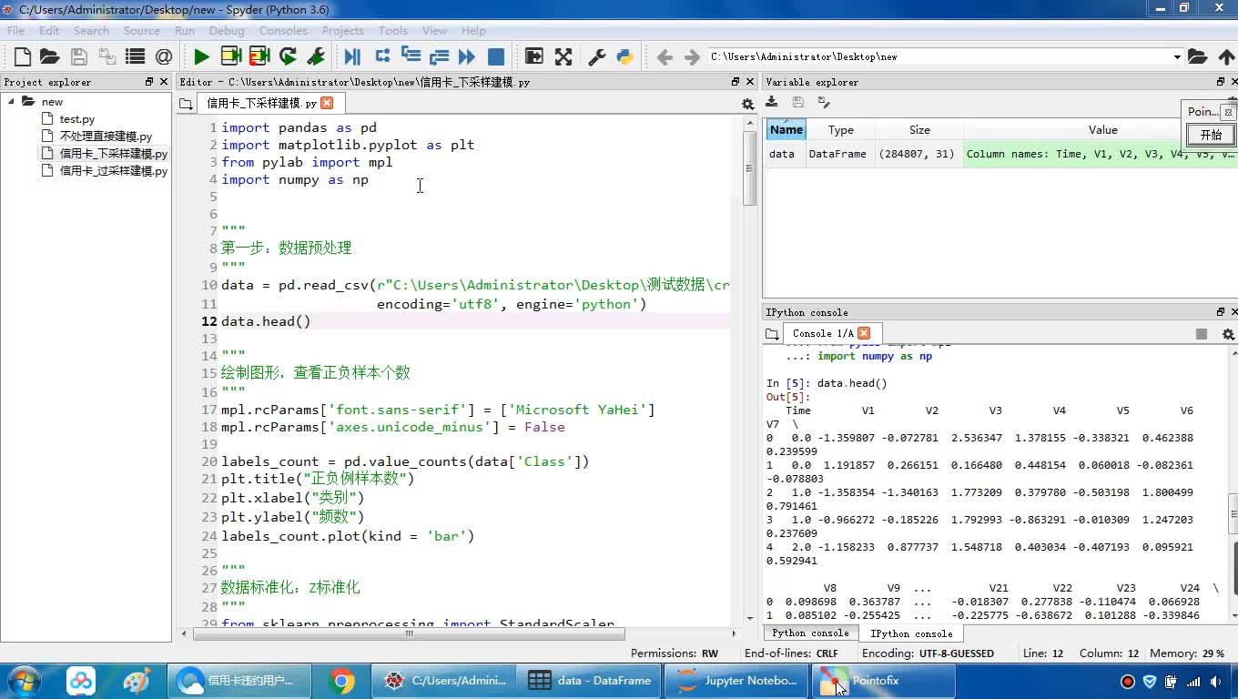Open test.py in the project explorer
Viewport: 1238px width, 699px height.
(76, 119)
